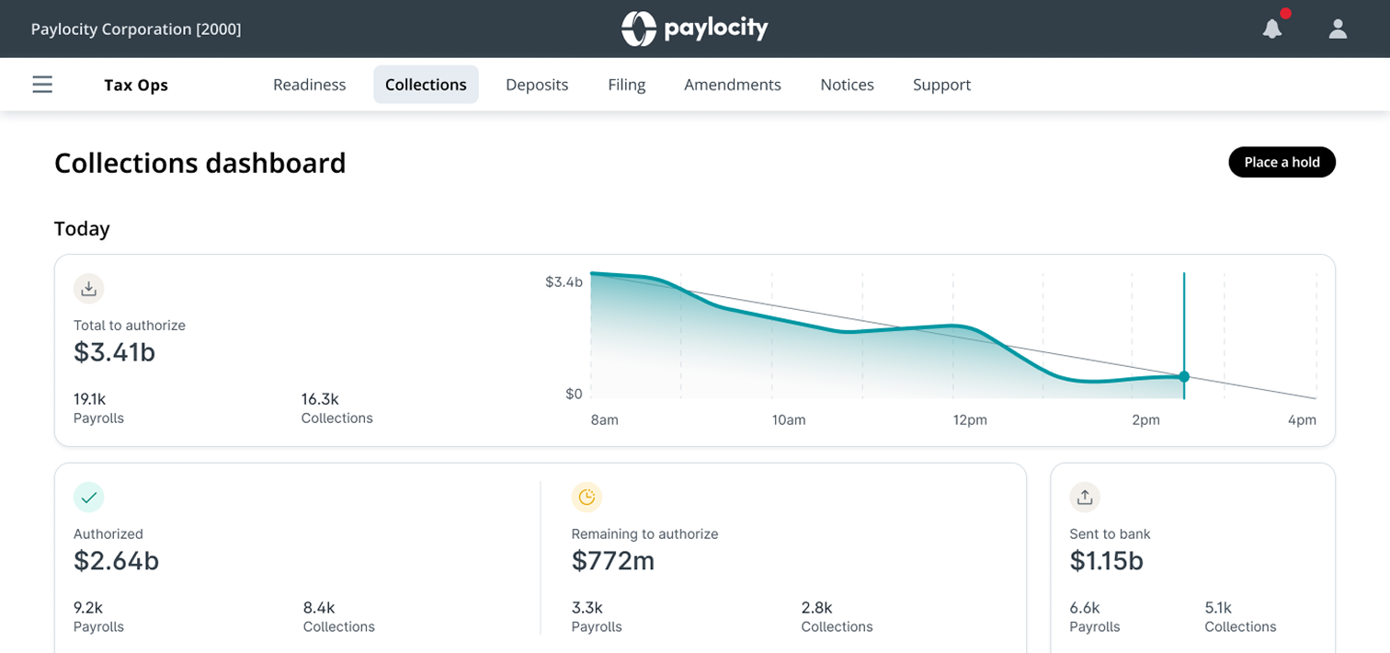Open the hamburger navigation menu
1390x653 pixels.
42,85
